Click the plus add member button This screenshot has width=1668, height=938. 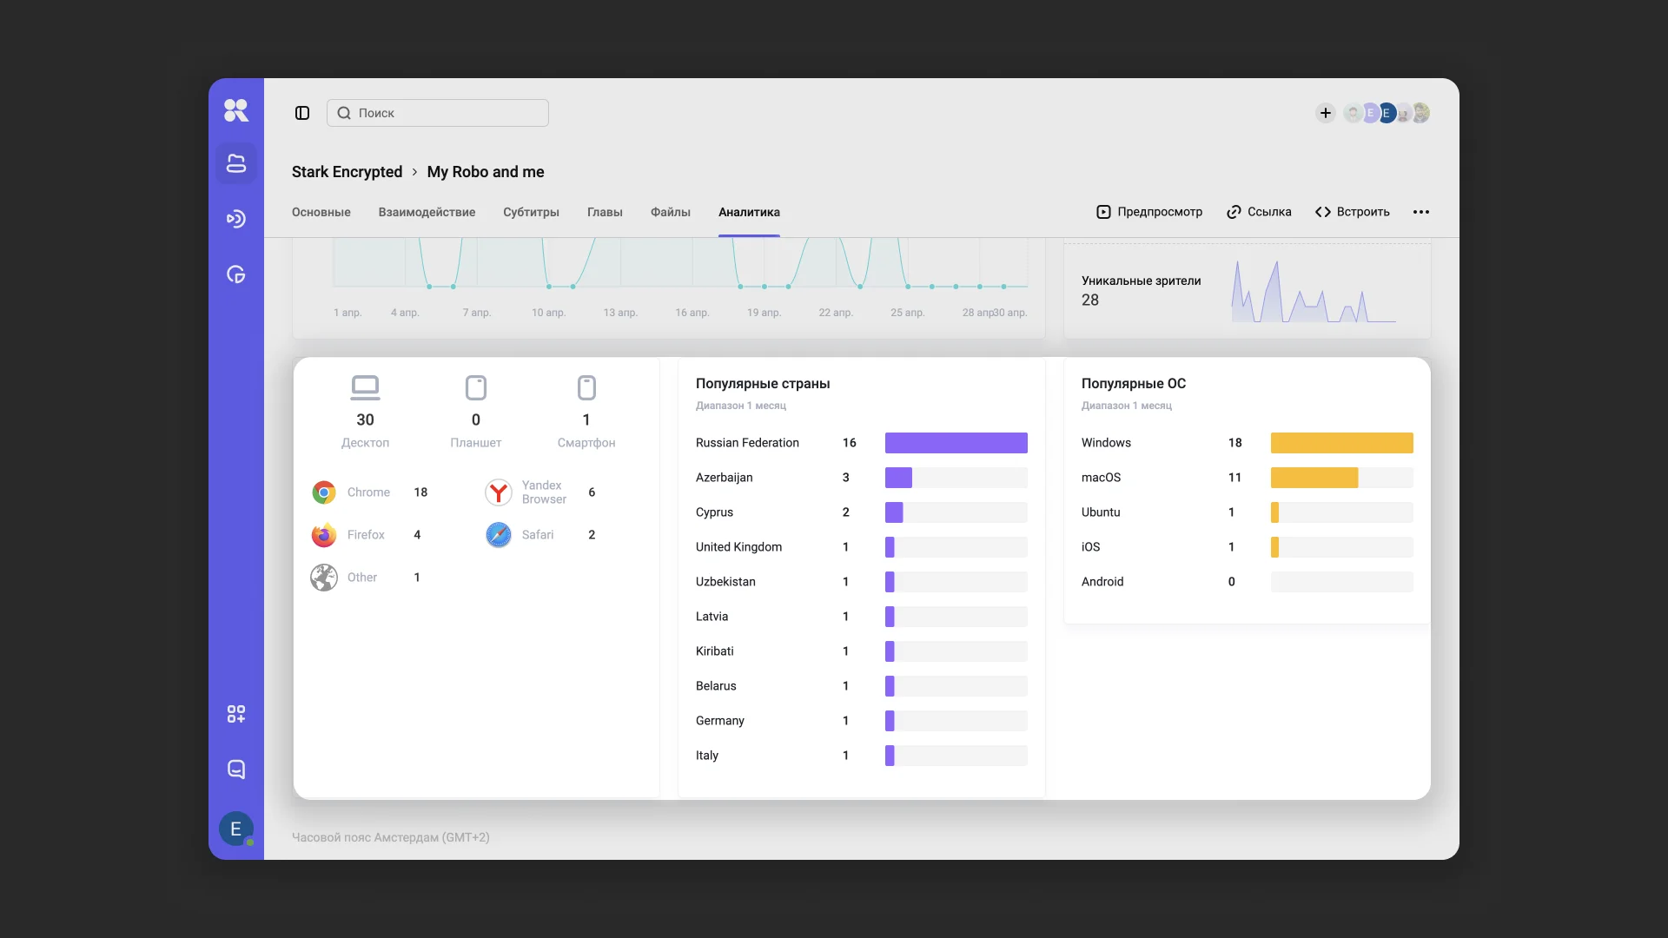[1325, 113]
